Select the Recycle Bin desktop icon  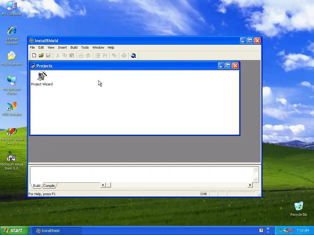click(299, 209)
